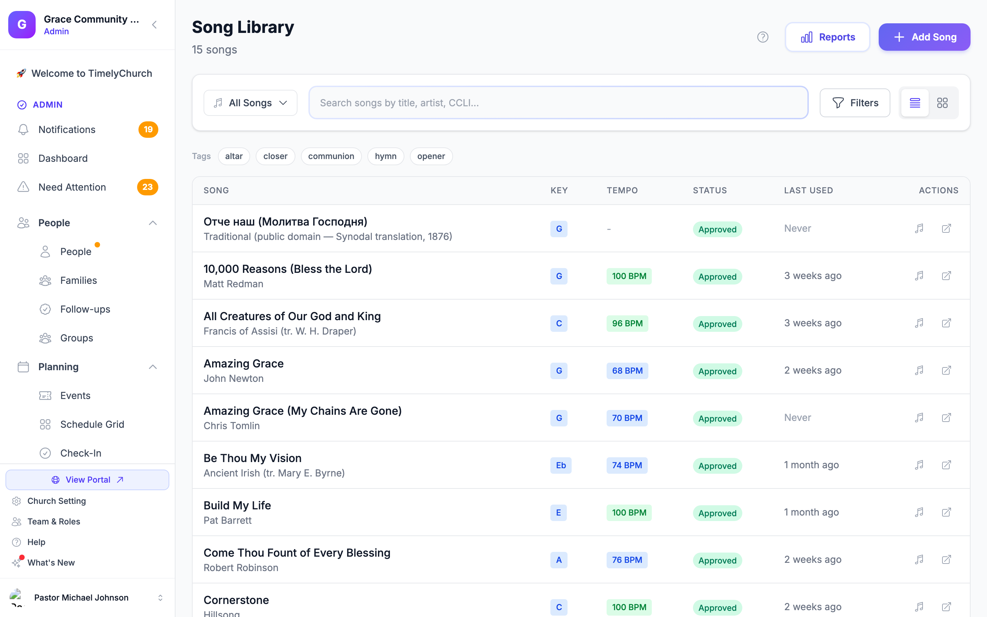Click the song search input field

[558, 103]
